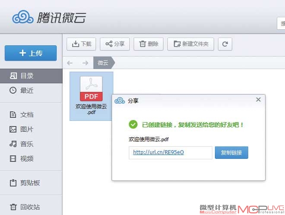
Task: Click the Tencent Weiyun cloud logo
Action: pos(23,17)
